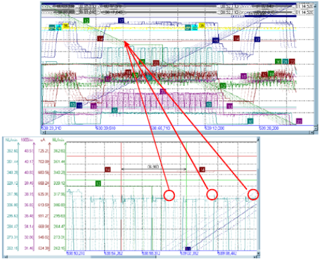This screenshot has height=259, width=319.
Task: Click the green 12 tag in lower chart
Action: tap(98, 183)
